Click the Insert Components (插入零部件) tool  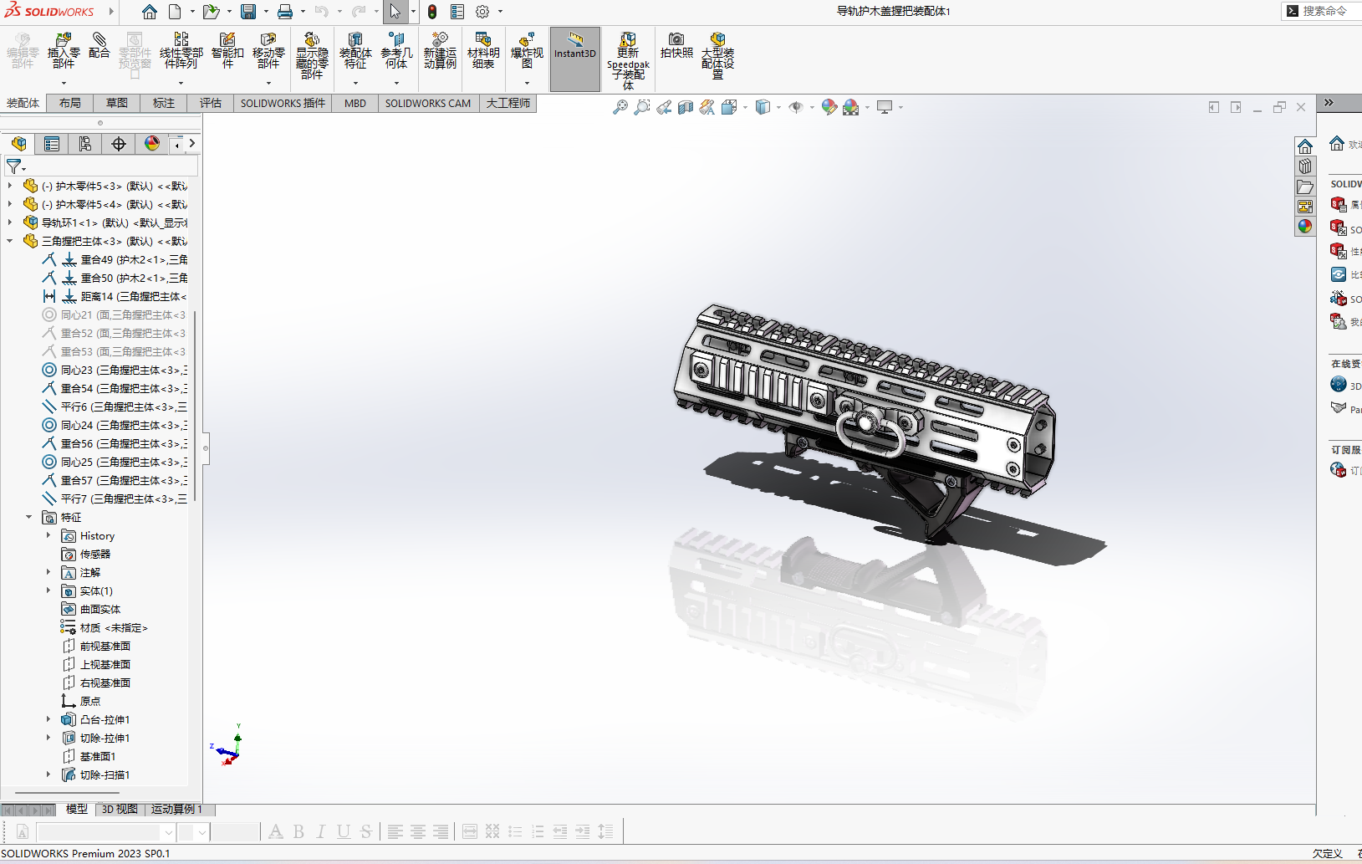[64, 51]
